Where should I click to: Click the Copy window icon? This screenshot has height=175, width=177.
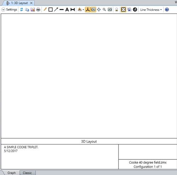27,10
